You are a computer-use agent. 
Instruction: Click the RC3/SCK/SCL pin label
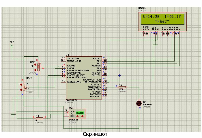(x=94, y=87)
